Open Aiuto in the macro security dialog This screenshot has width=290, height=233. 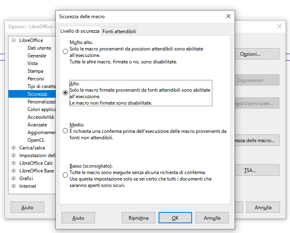click(78, 218)
